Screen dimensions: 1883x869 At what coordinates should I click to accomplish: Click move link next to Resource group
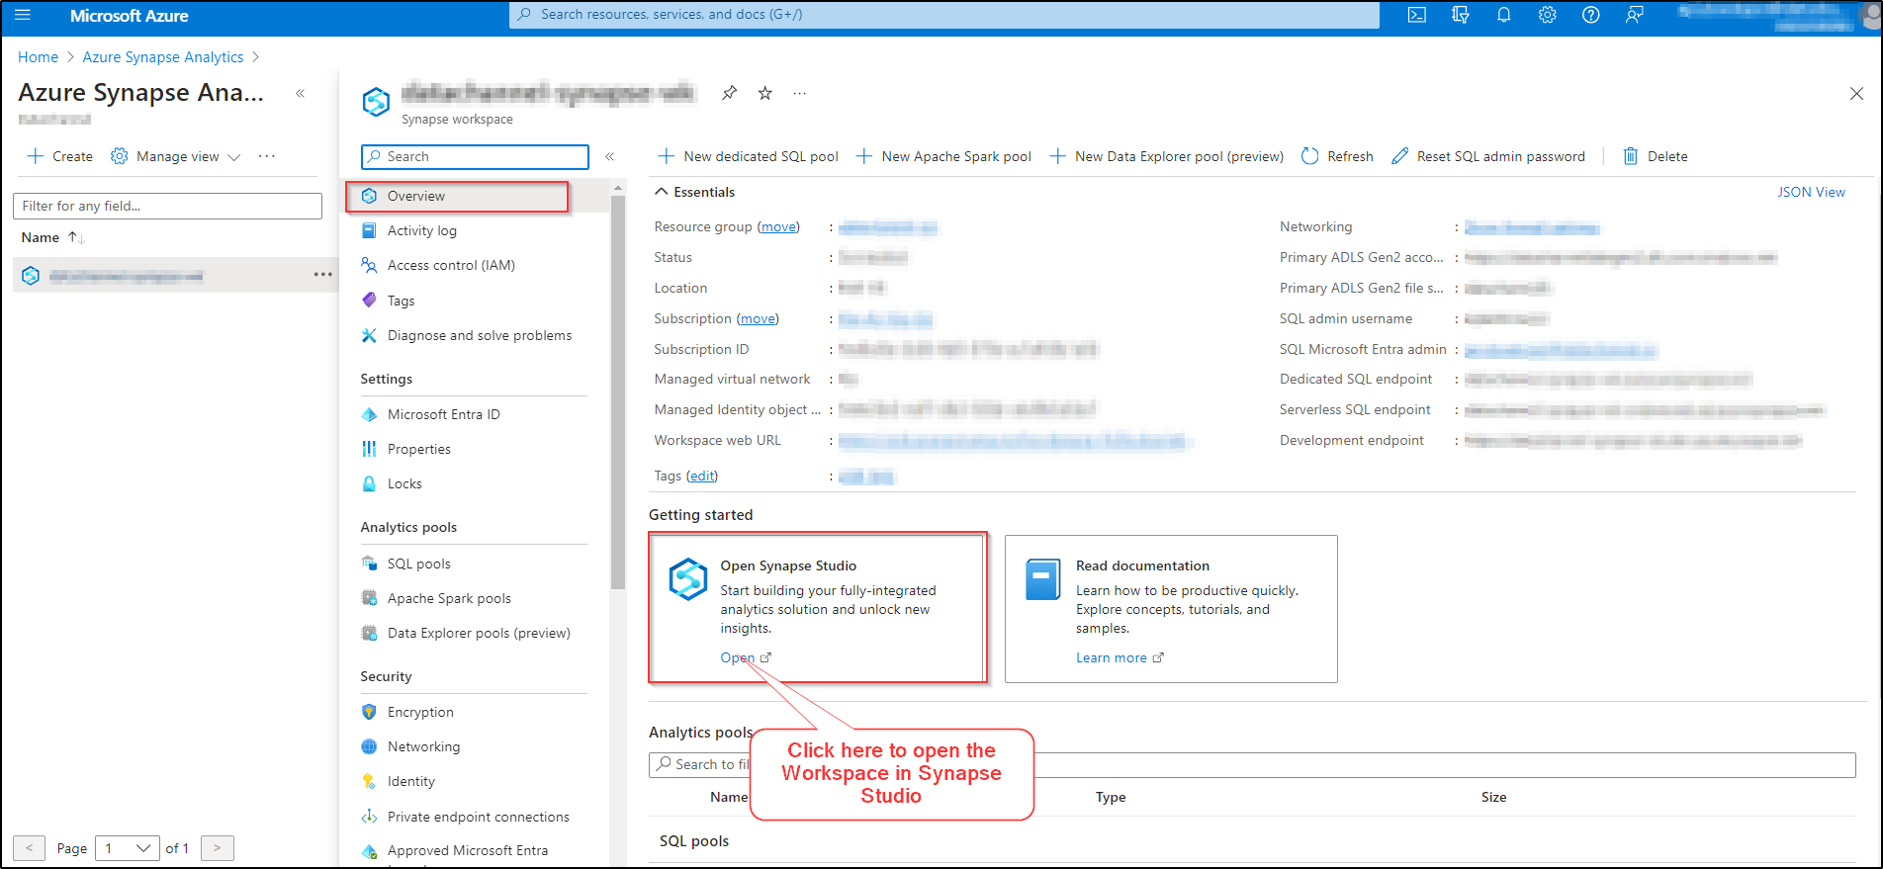[778, 226]
